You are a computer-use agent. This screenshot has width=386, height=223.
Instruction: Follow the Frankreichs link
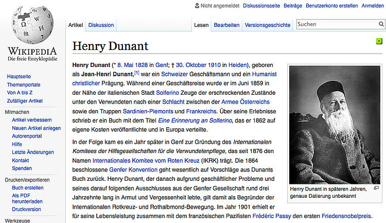click(201, 111)
